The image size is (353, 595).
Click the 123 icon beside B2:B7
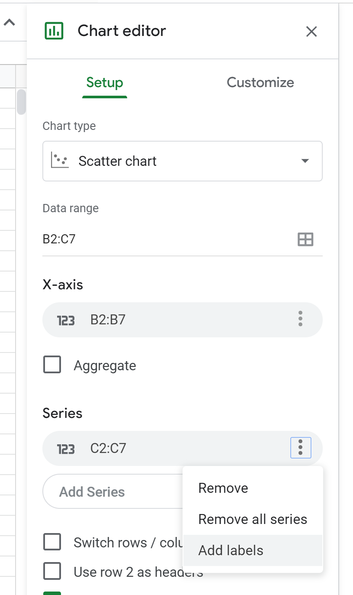coord(66,320)
